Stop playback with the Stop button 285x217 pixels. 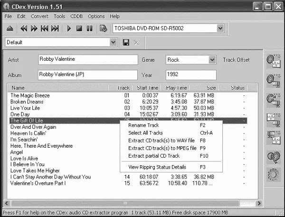click(79, 28)
